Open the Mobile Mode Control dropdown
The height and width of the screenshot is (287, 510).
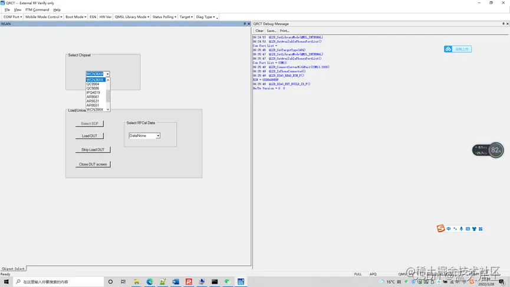44,17
